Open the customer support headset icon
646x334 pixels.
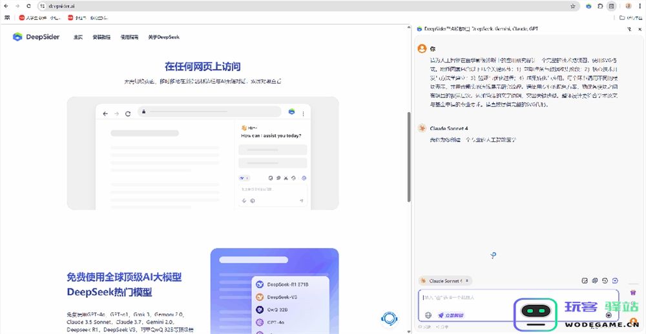click(x=389, y=318)
